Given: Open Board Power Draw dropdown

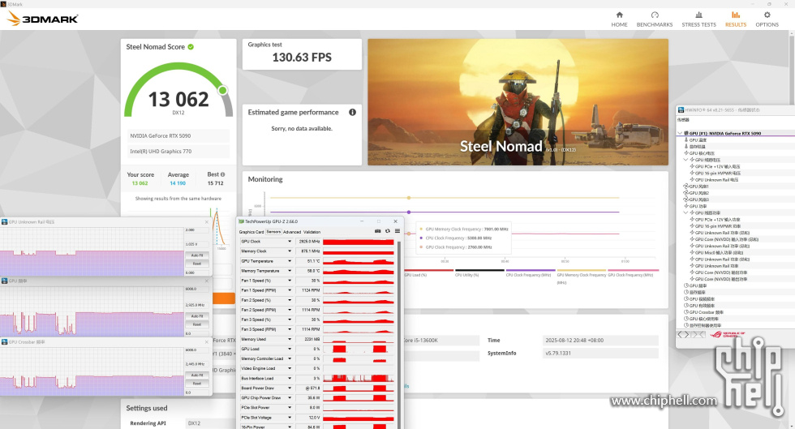Looking at the screenshot, I should point(290,388).
